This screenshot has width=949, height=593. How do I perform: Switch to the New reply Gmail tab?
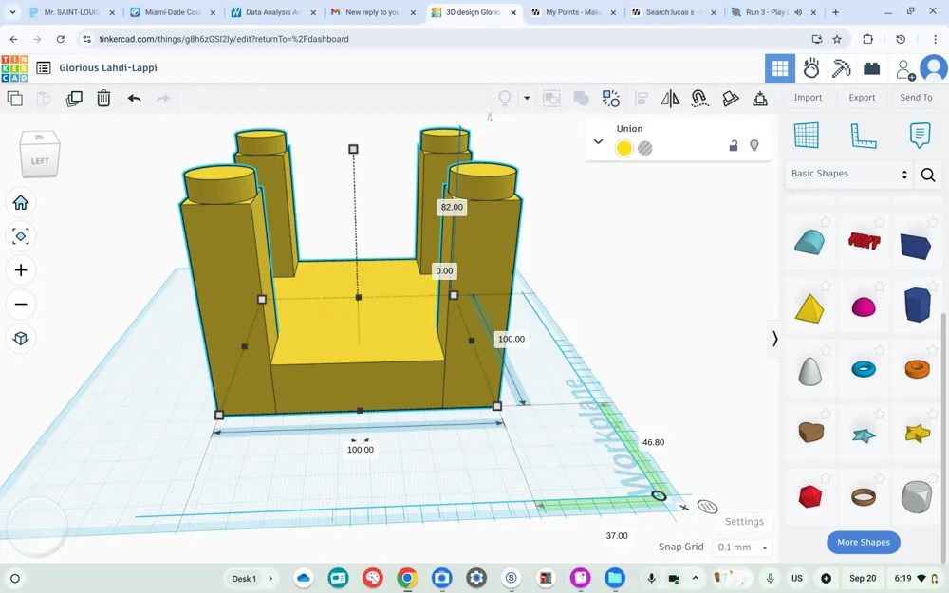click(x=373, y=12)
